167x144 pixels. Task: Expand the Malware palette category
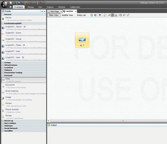click(3, 70)
